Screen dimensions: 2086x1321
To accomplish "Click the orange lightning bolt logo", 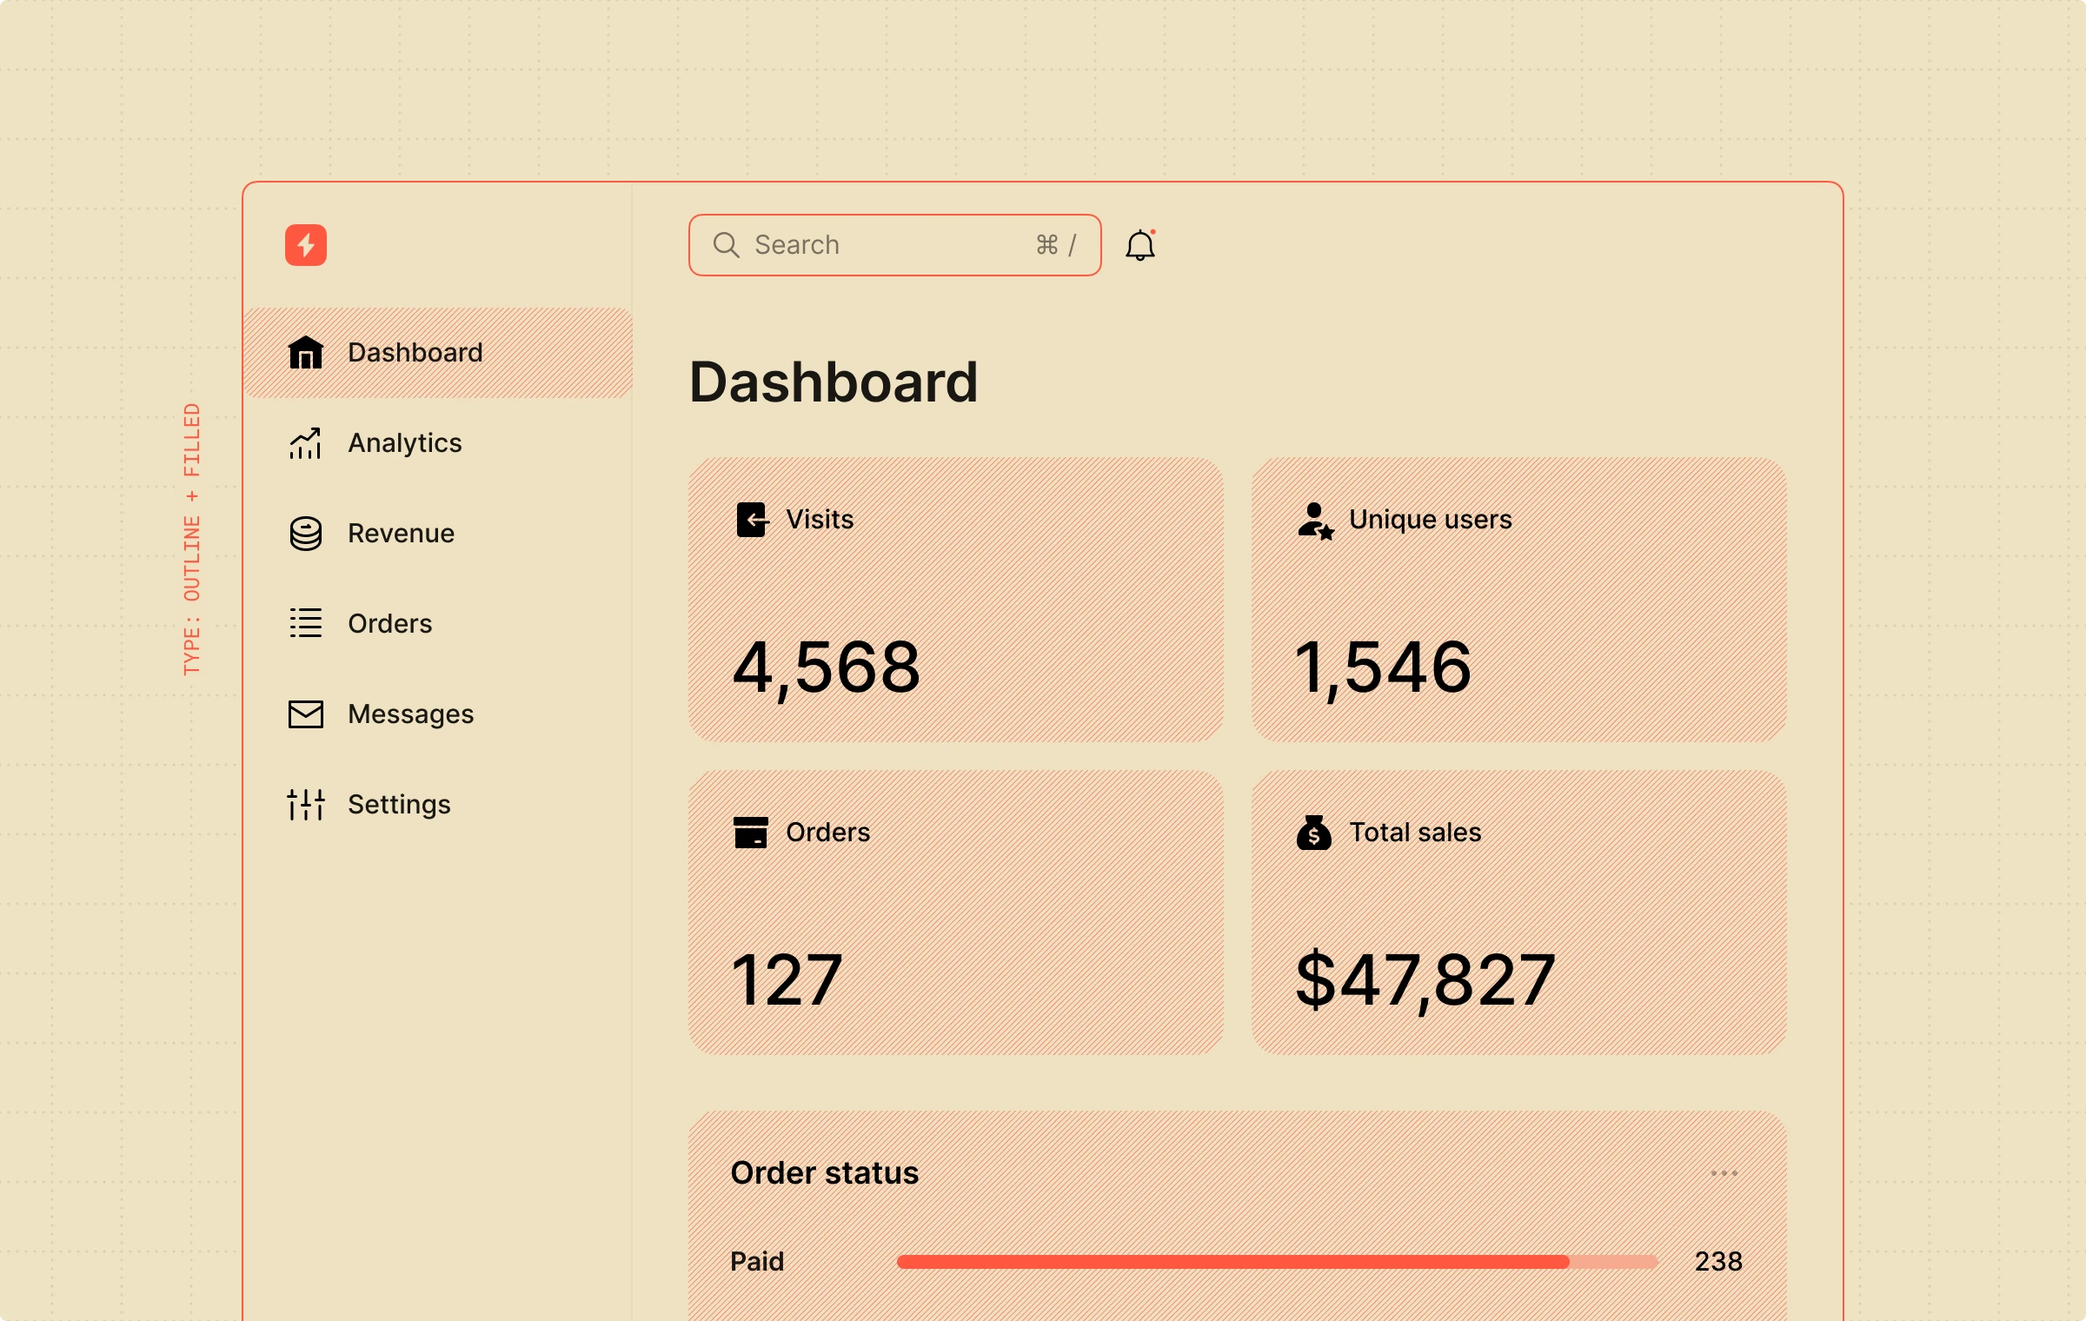I will point(306,245).
